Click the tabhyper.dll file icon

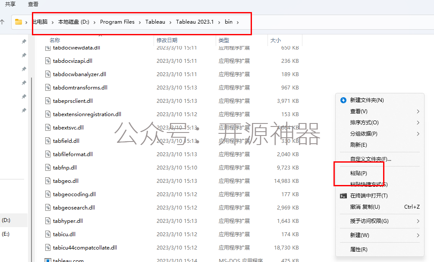[48, 221]
